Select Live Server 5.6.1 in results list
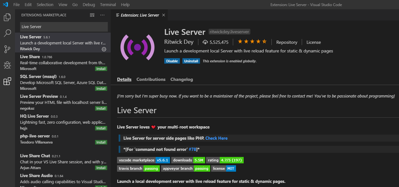 pos(63,43)
